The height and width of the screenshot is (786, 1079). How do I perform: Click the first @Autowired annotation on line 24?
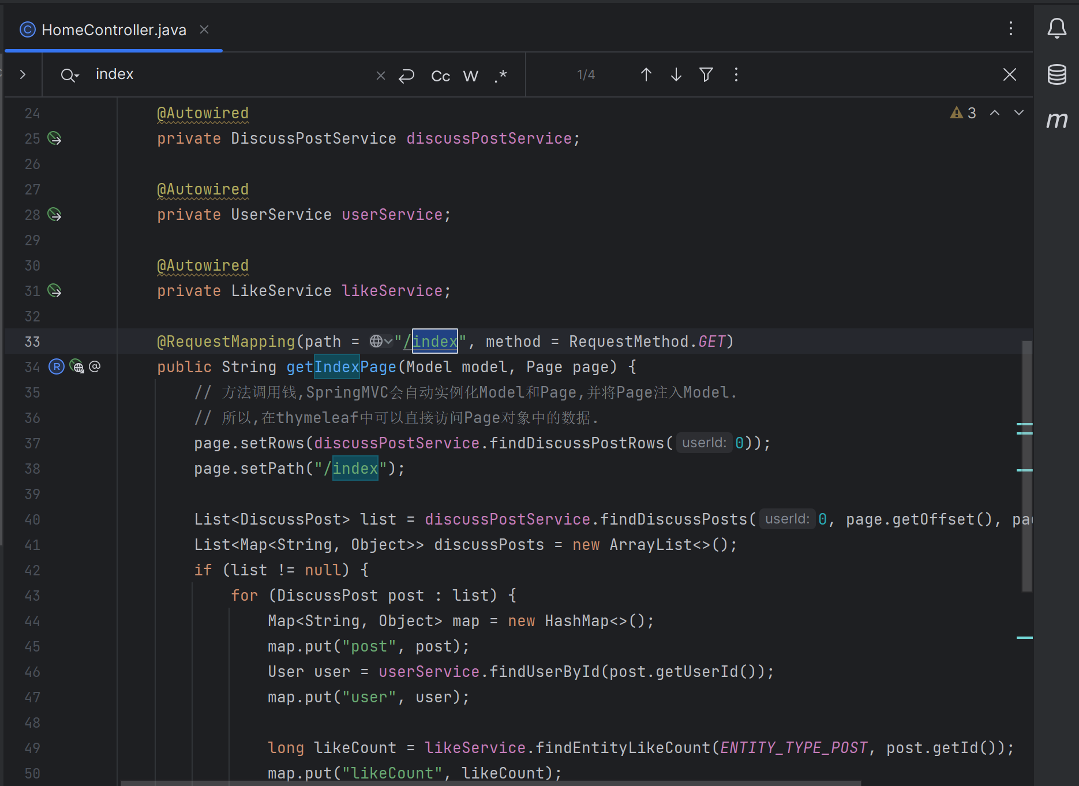pos(203,113)
